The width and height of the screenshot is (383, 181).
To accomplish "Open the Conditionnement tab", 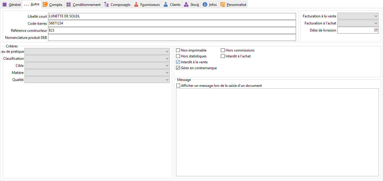I will 83,5.
